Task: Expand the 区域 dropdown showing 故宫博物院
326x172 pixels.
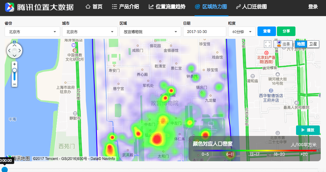Action: click(x=150, y=32)
